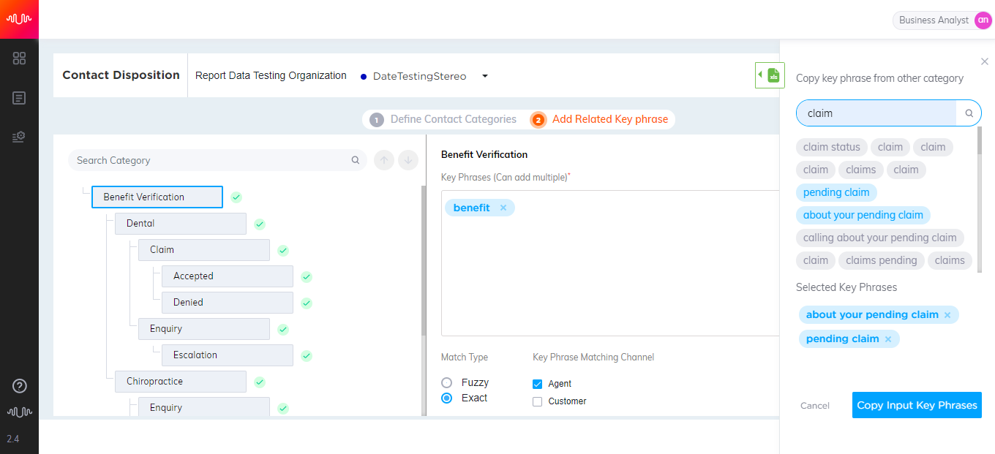This screenshot has width=995, height=454.
Task: Open the help question mark icon
Action: [x=20, y=386]
